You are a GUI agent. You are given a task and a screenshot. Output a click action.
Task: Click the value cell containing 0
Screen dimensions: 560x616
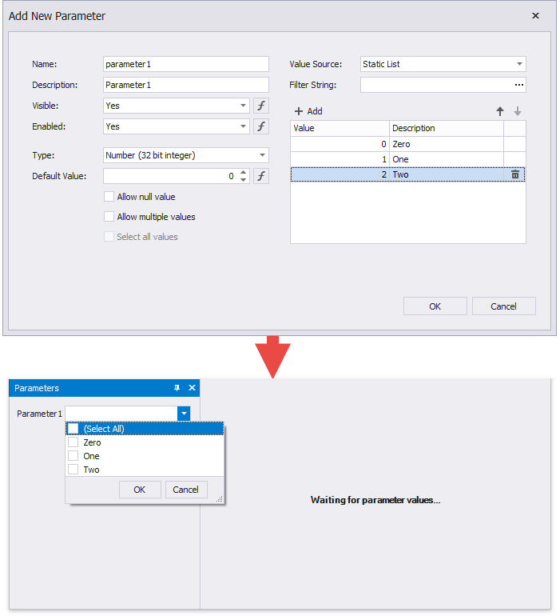click(340, 144)
